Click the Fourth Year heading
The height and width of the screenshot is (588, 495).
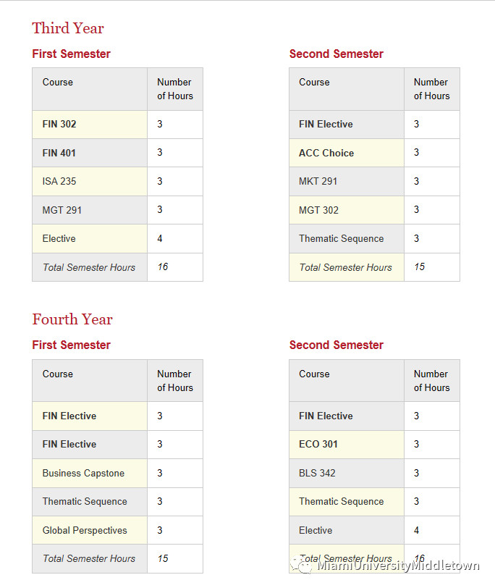[x=72, y=319]
